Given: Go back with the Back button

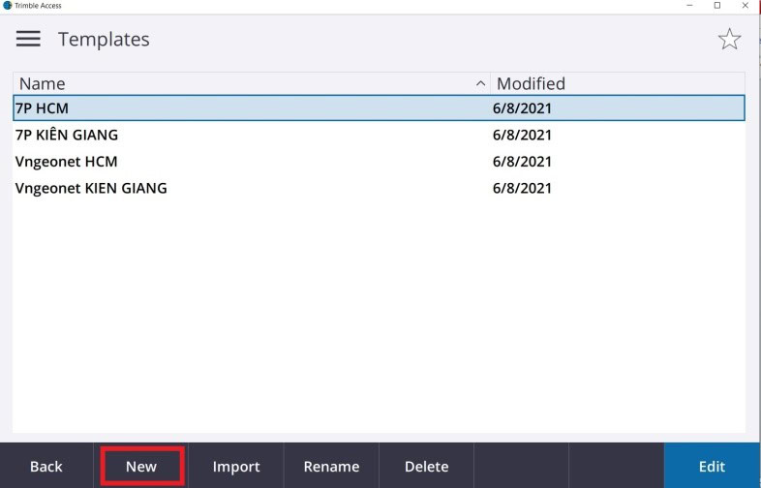Looking at the screenshot, I should click(x=46, y=466).
